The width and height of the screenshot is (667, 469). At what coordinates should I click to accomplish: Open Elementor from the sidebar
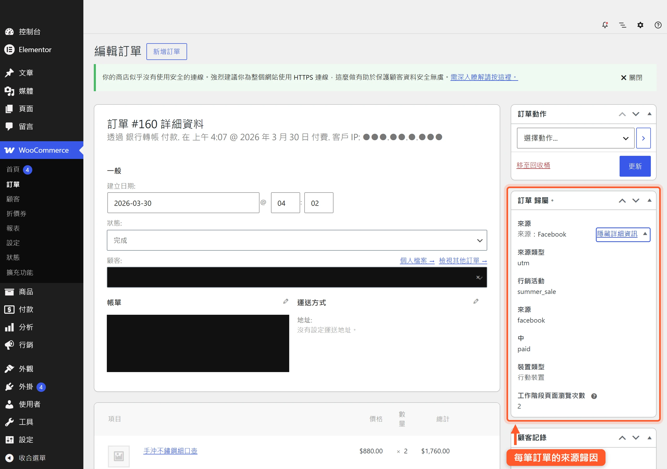pyautogui.click(x=28, y=50)
